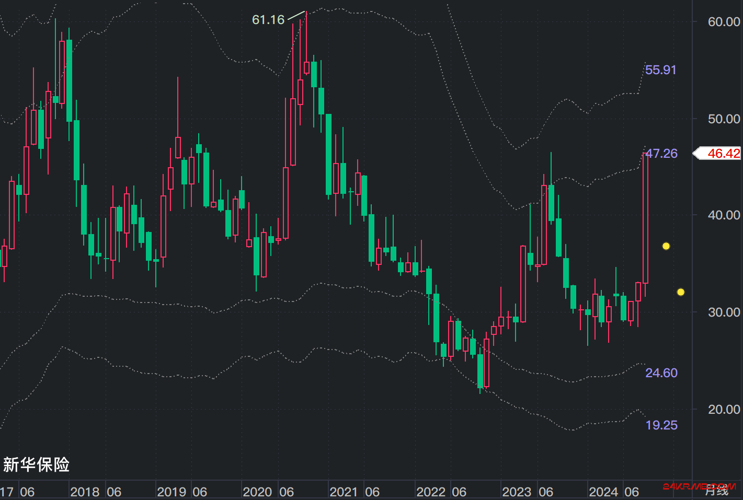Screen dimensions: 743x500
Task: Click the yellow dot between 40.00 and 30.00
Action: pos(666,246)
